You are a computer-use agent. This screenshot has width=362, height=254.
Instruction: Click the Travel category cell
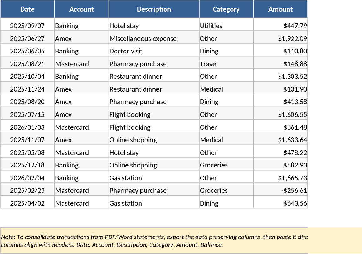(x=226, y=64)
